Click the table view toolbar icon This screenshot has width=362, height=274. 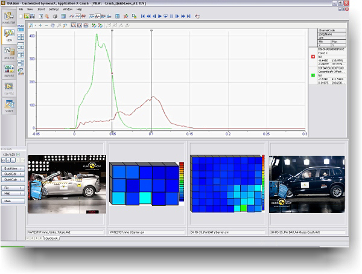117,16
